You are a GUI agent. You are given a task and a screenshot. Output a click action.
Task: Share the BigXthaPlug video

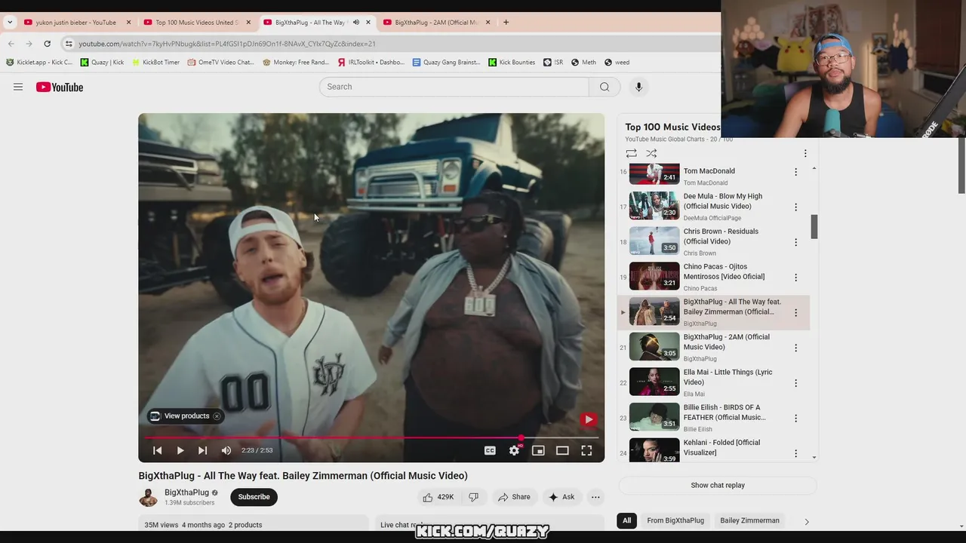point(514,497)
